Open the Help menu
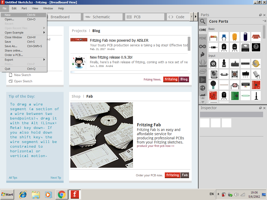This screenshot has height=200, width=267. 61,8
